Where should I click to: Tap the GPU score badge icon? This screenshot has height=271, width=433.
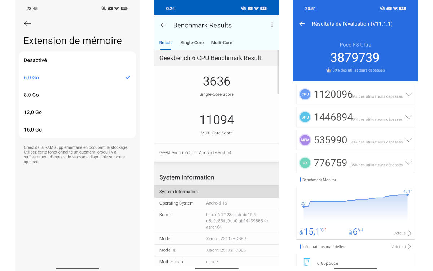tap(305, 117)
